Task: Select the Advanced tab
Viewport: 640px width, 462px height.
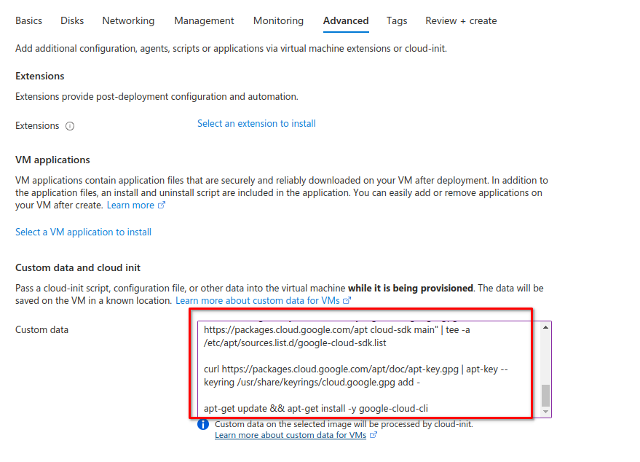Action: (x=346, y=21)
